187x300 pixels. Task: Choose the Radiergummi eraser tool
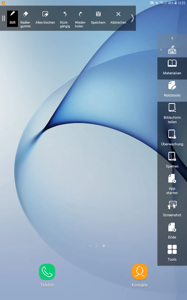point(25,19)
